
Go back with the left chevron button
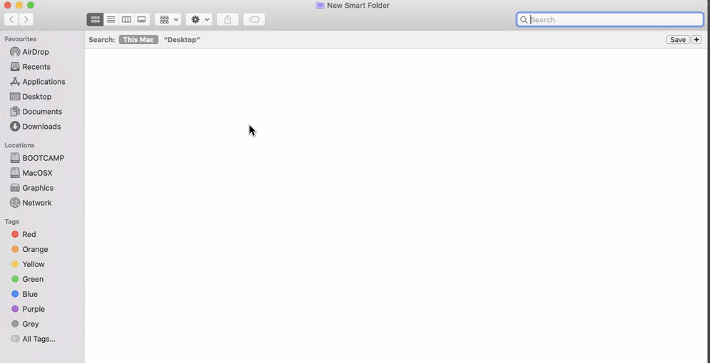coord(11,19)
